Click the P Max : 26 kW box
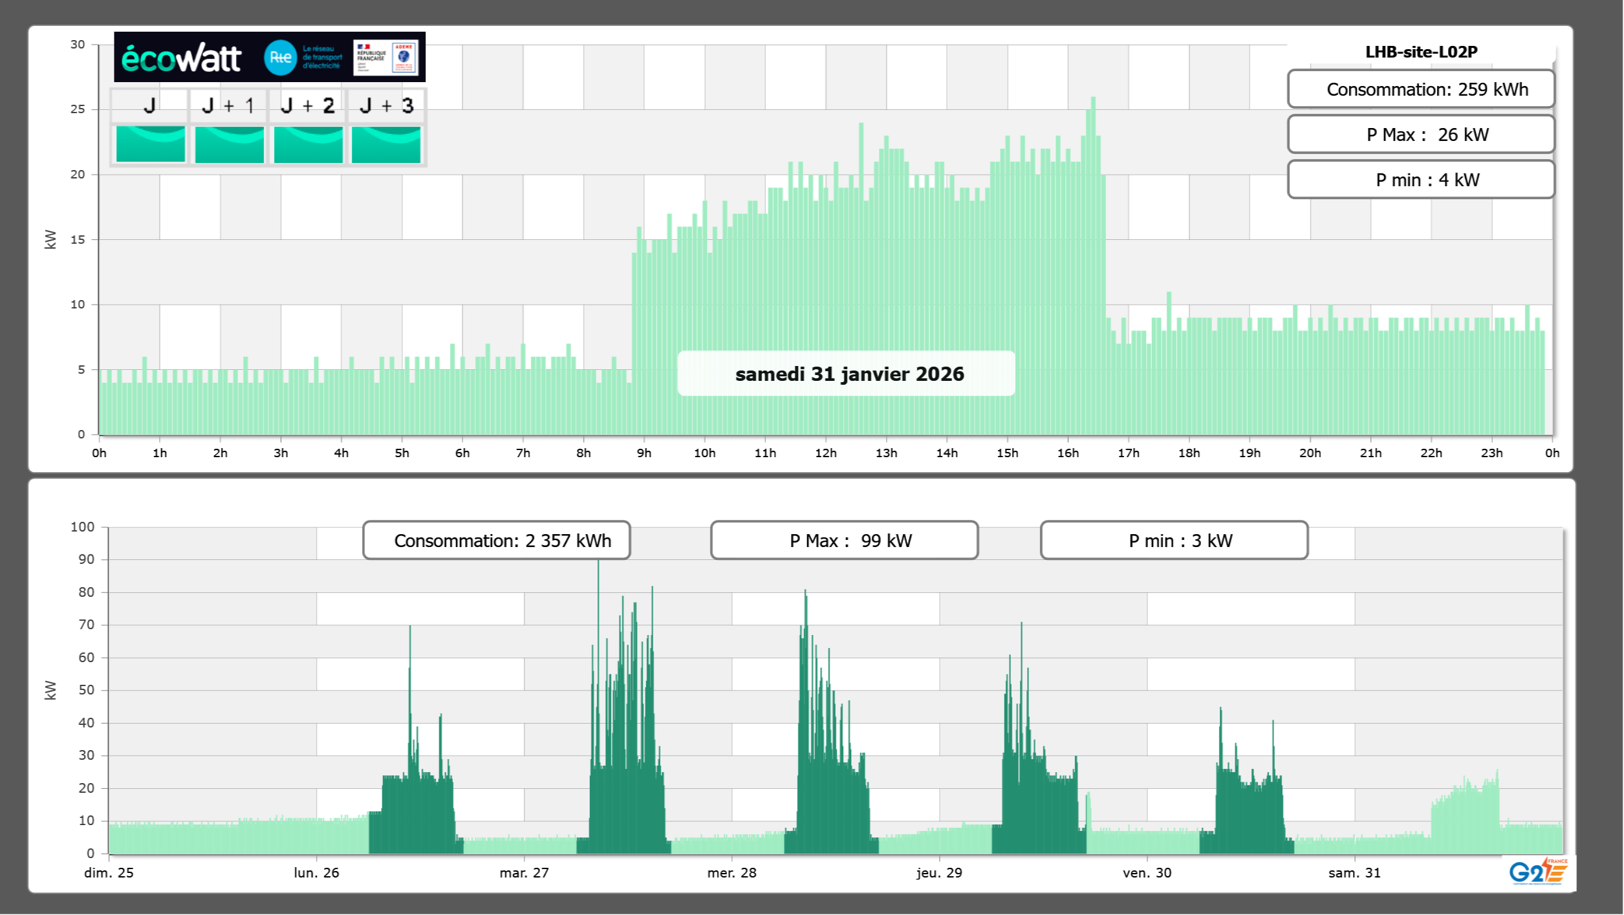The image size is (1624, 915). (1421, 135)
